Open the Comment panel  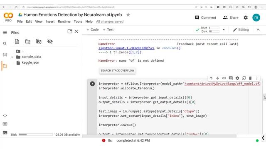205,17
